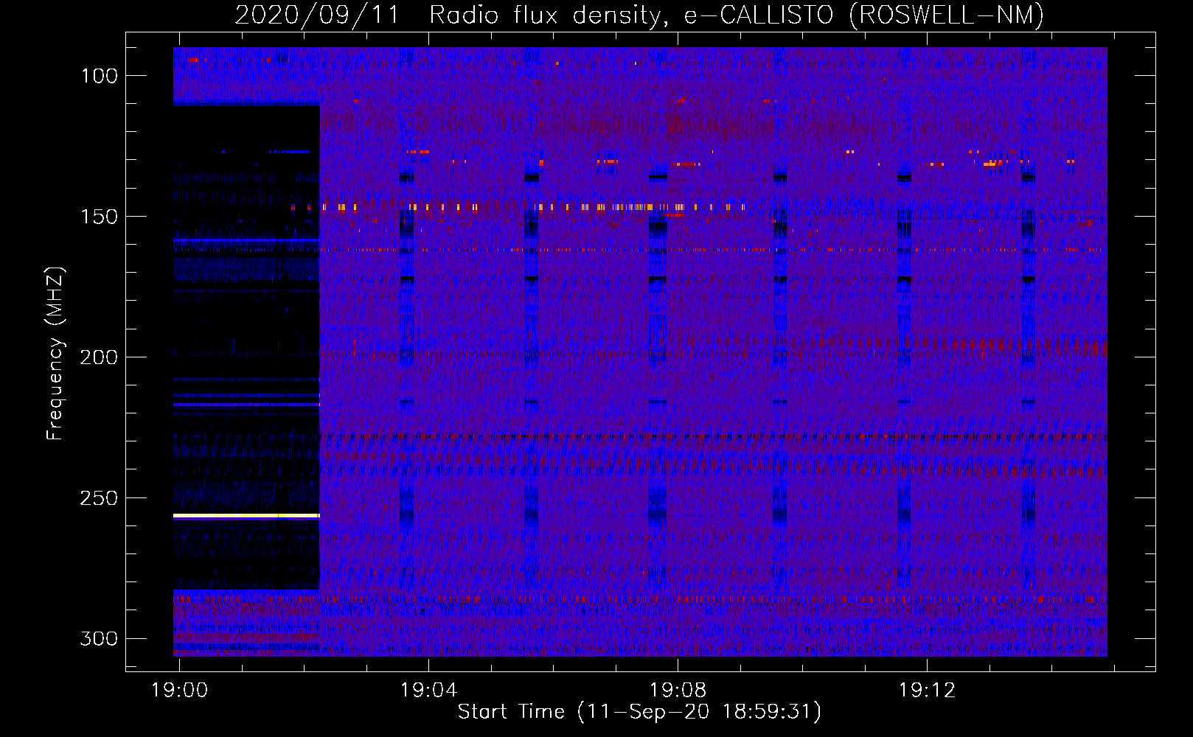The width and height of the screenshot is (1193, 737).
Task: Click the bright yellow-white band near 255 MHz
Action: (246, 516)
